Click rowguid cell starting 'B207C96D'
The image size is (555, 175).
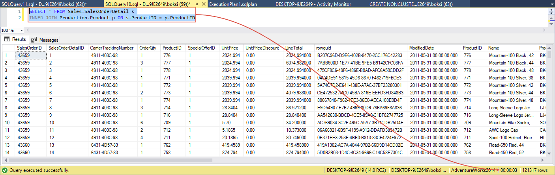pyautogui.click(x=361, y=55)
